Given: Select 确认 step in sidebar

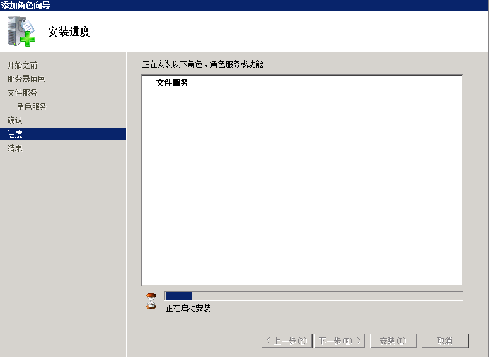Looking at the screenshot, I should [14, 120].
